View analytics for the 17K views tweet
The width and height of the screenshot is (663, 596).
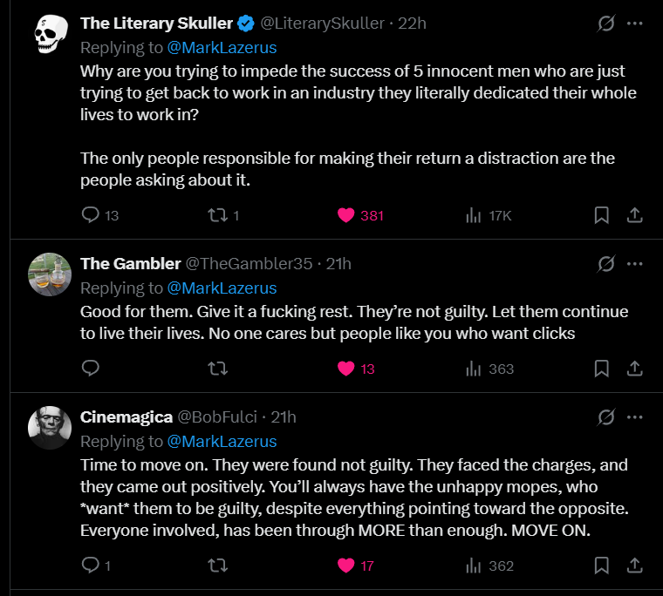[x=475, y=215]
